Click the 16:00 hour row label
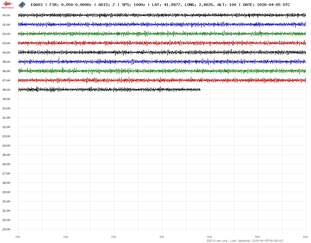 click(x=6, y=164)
